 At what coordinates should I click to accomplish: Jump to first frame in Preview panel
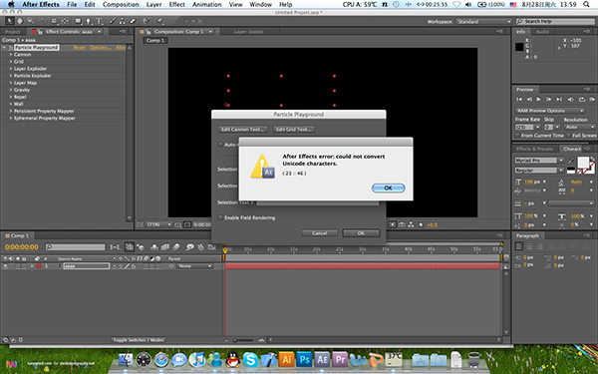pos(519,99)
